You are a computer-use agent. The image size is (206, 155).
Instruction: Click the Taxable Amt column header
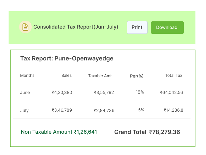pos(100,76)
